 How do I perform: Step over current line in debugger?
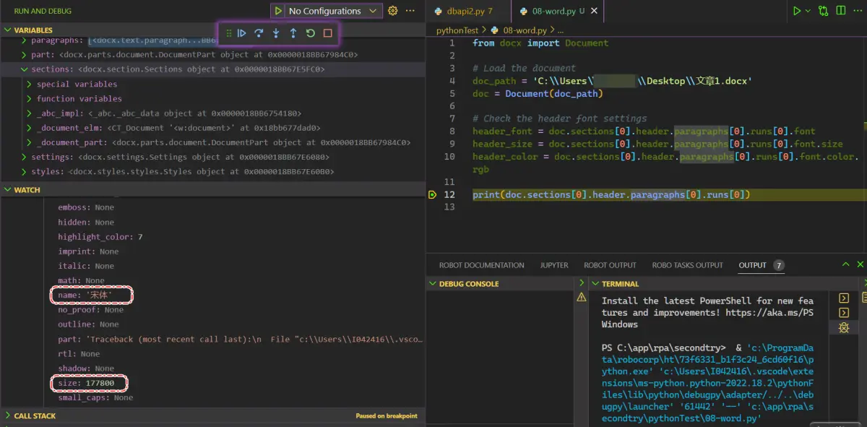coord(259,33)
